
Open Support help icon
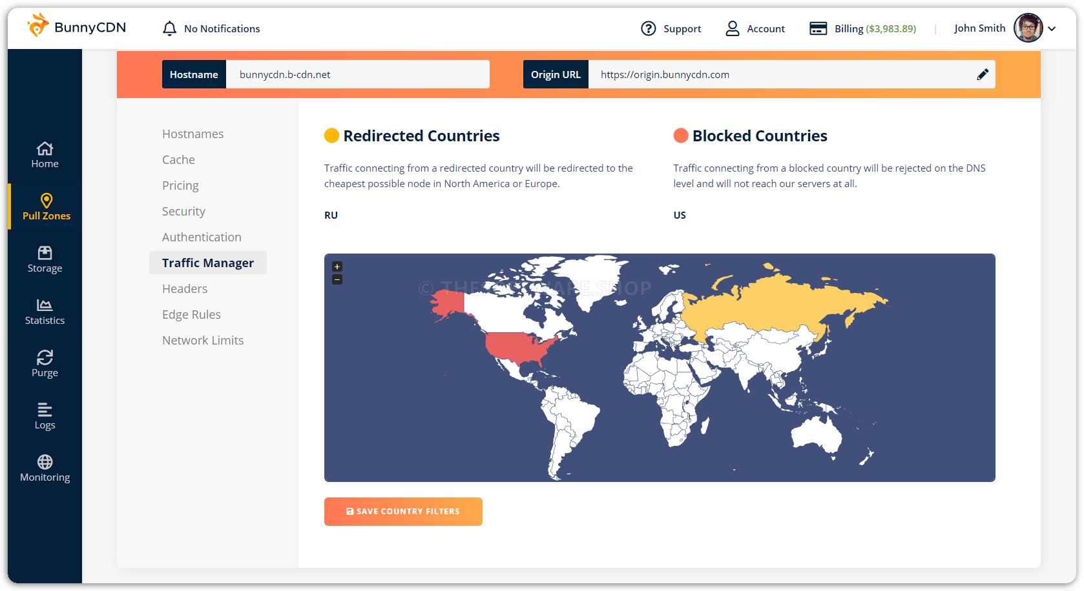pos(648,28)
